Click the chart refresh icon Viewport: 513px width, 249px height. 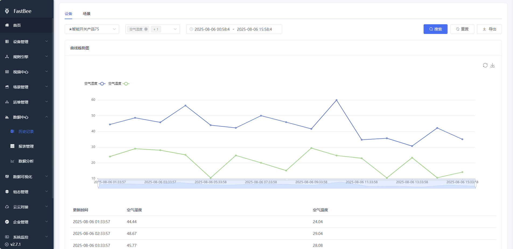tap(485, 65)
